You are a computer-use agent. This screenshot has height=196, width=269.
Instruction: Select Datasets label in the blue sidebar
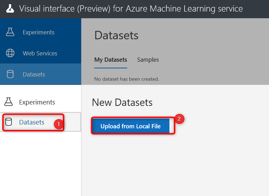click(x=34, y=74)
